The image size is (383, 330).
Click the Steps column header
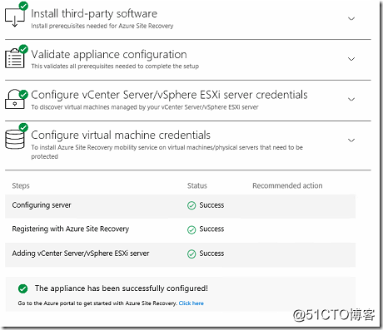(21, 185)
